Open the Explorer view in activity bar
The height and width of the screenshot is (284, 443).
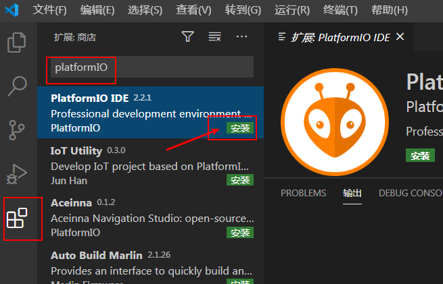(16, 42)
